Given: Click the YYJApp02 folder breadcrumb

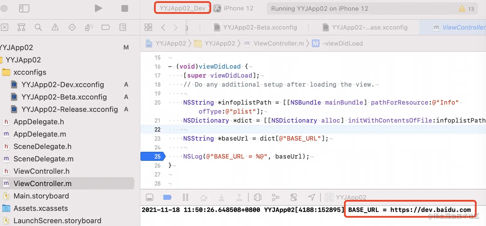Looking at the screenshot, I should pos(215,43).
